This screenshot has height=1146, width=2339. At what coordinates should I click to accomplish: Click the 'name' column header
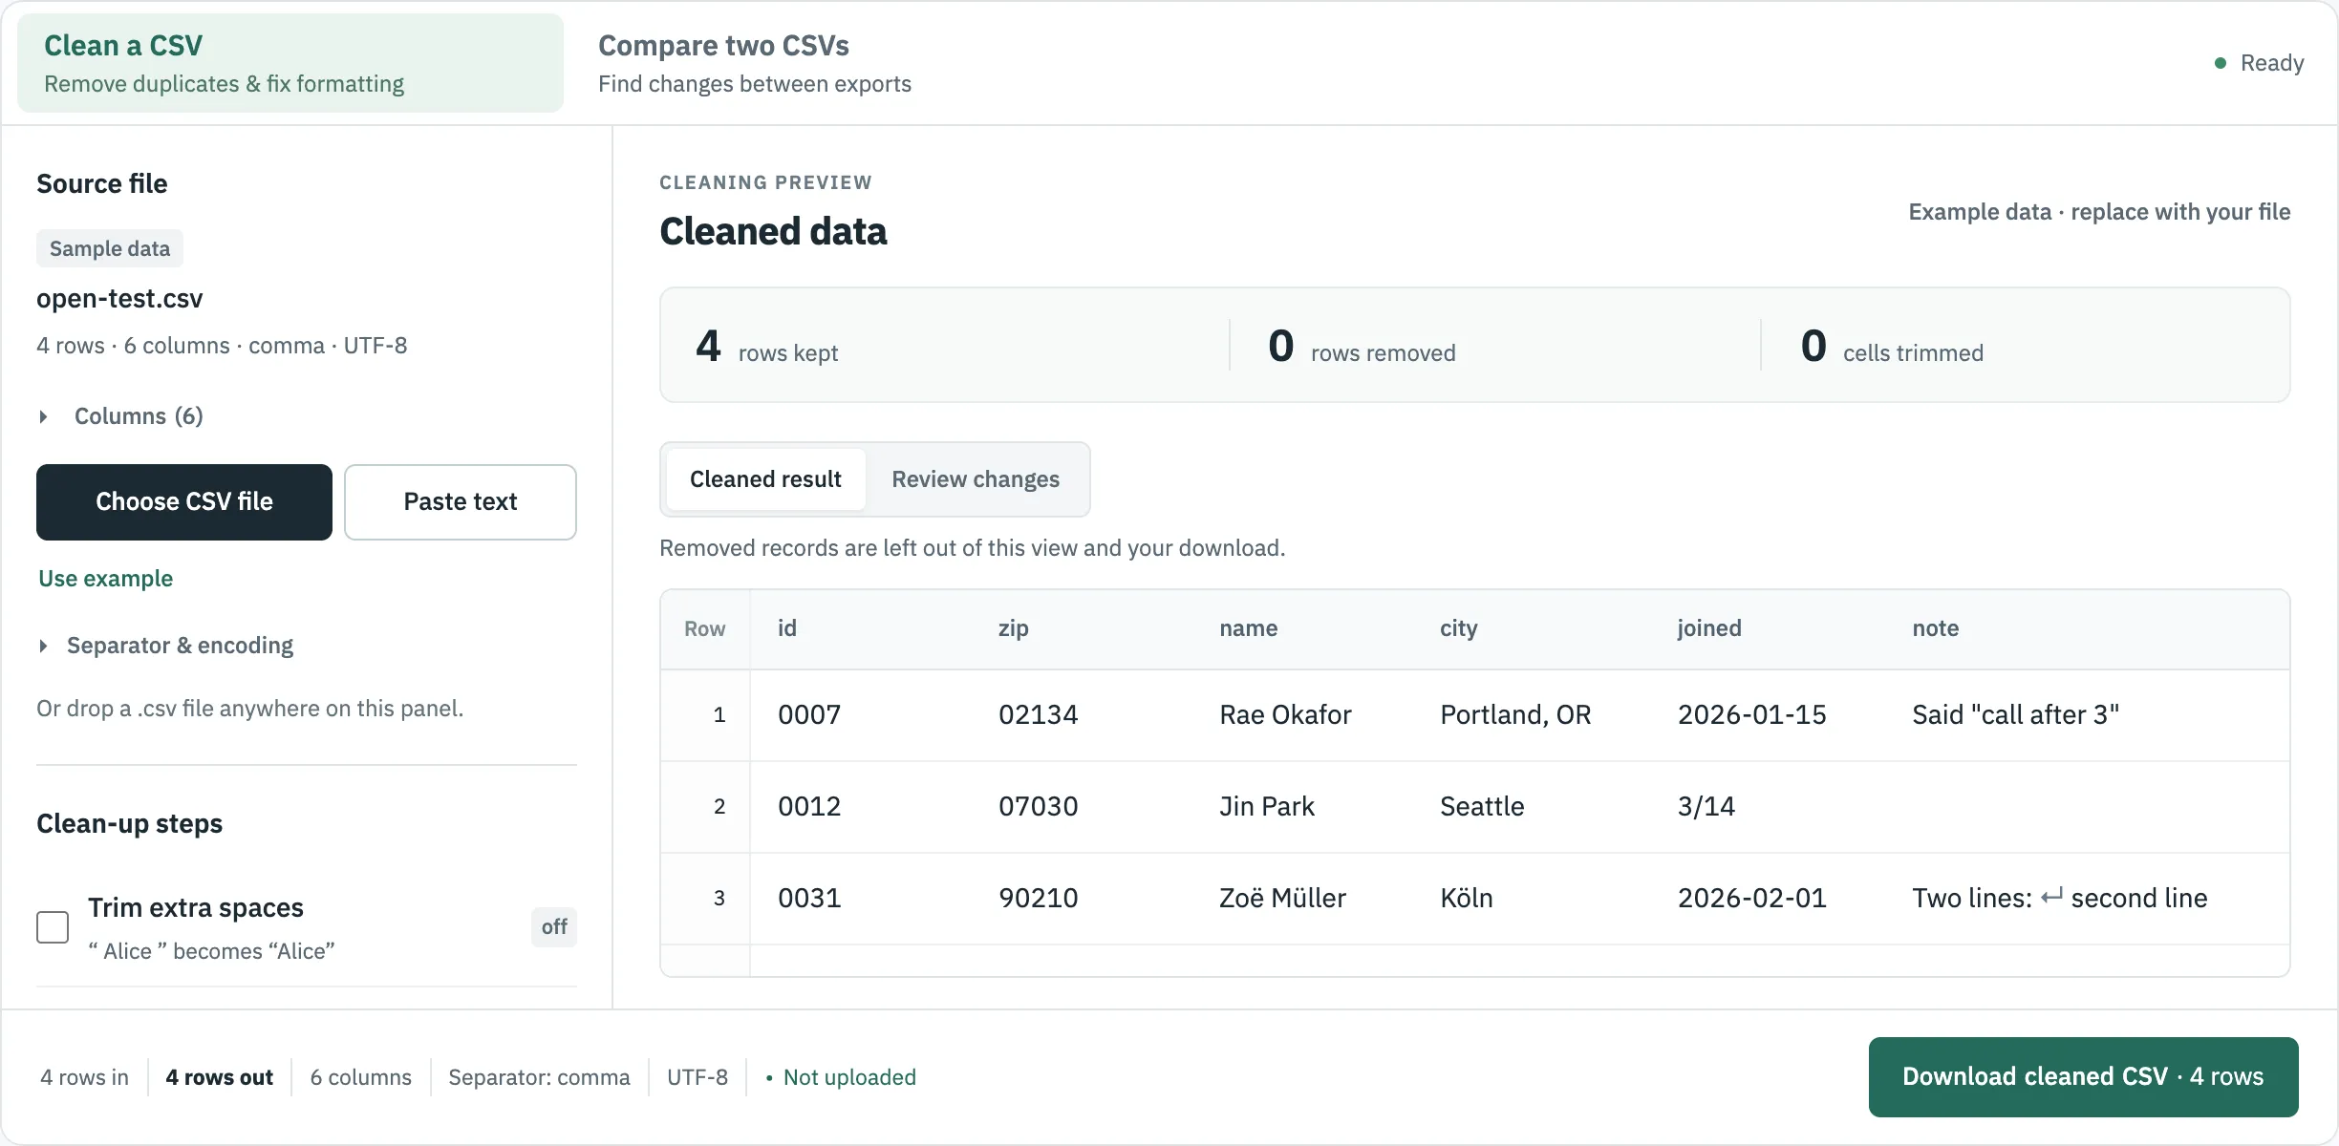point(1249,628)
